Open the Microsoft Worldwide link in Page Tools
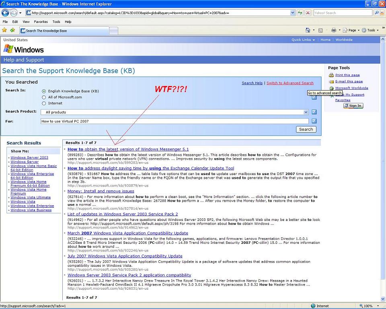386x309 pixels. [x=351, y=88]
